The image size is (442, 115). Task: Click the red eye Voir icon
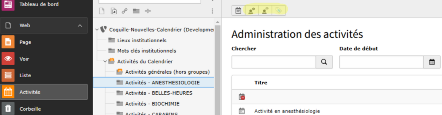coord(8,59)
